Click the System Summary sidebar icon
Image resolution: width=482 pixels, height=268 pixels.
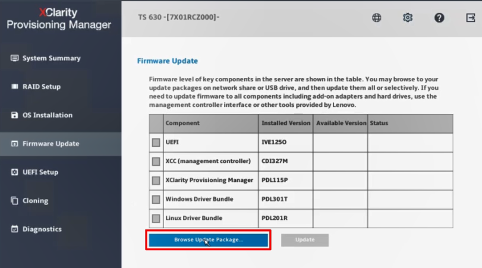[x=15, y=58]
